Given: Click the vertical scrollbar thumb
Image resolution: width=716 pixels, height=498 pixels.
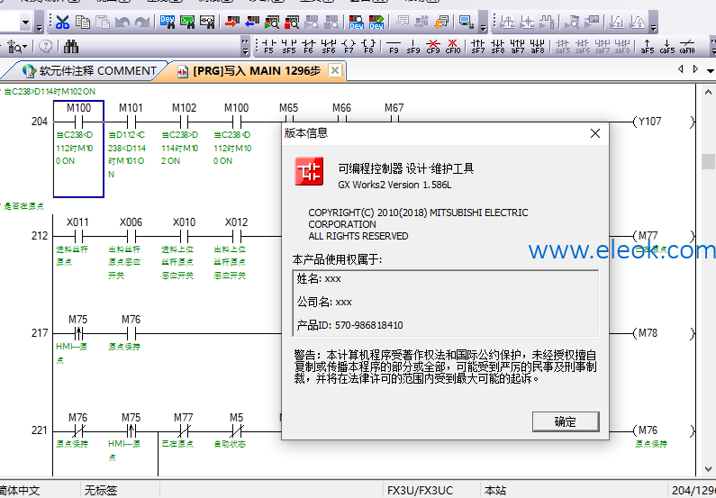Looking at the screenshot, I should [x=708, y=161].
